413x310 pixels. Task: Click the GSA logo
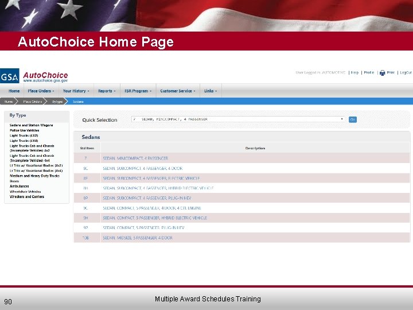10,76
